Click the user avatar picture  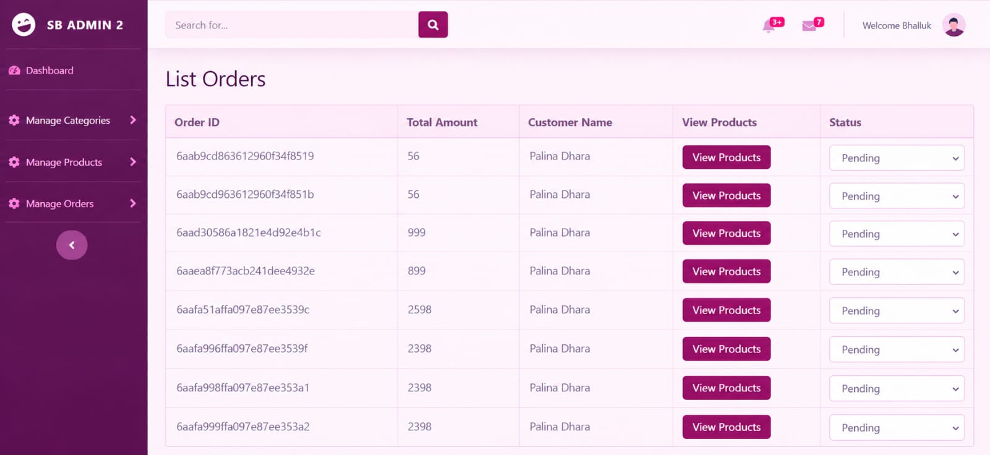(953, 25)
